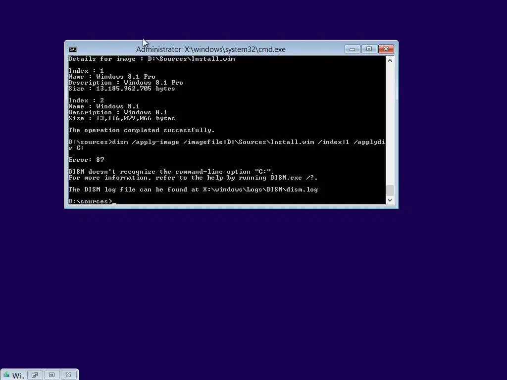
Task: Click 'Size : 13,116,079,066 bytes' text
Action: pyautogui.click(x=122, y=118)
